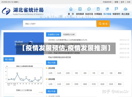
Task: Open the 办事服务 menu label
Action: [98, 14]
